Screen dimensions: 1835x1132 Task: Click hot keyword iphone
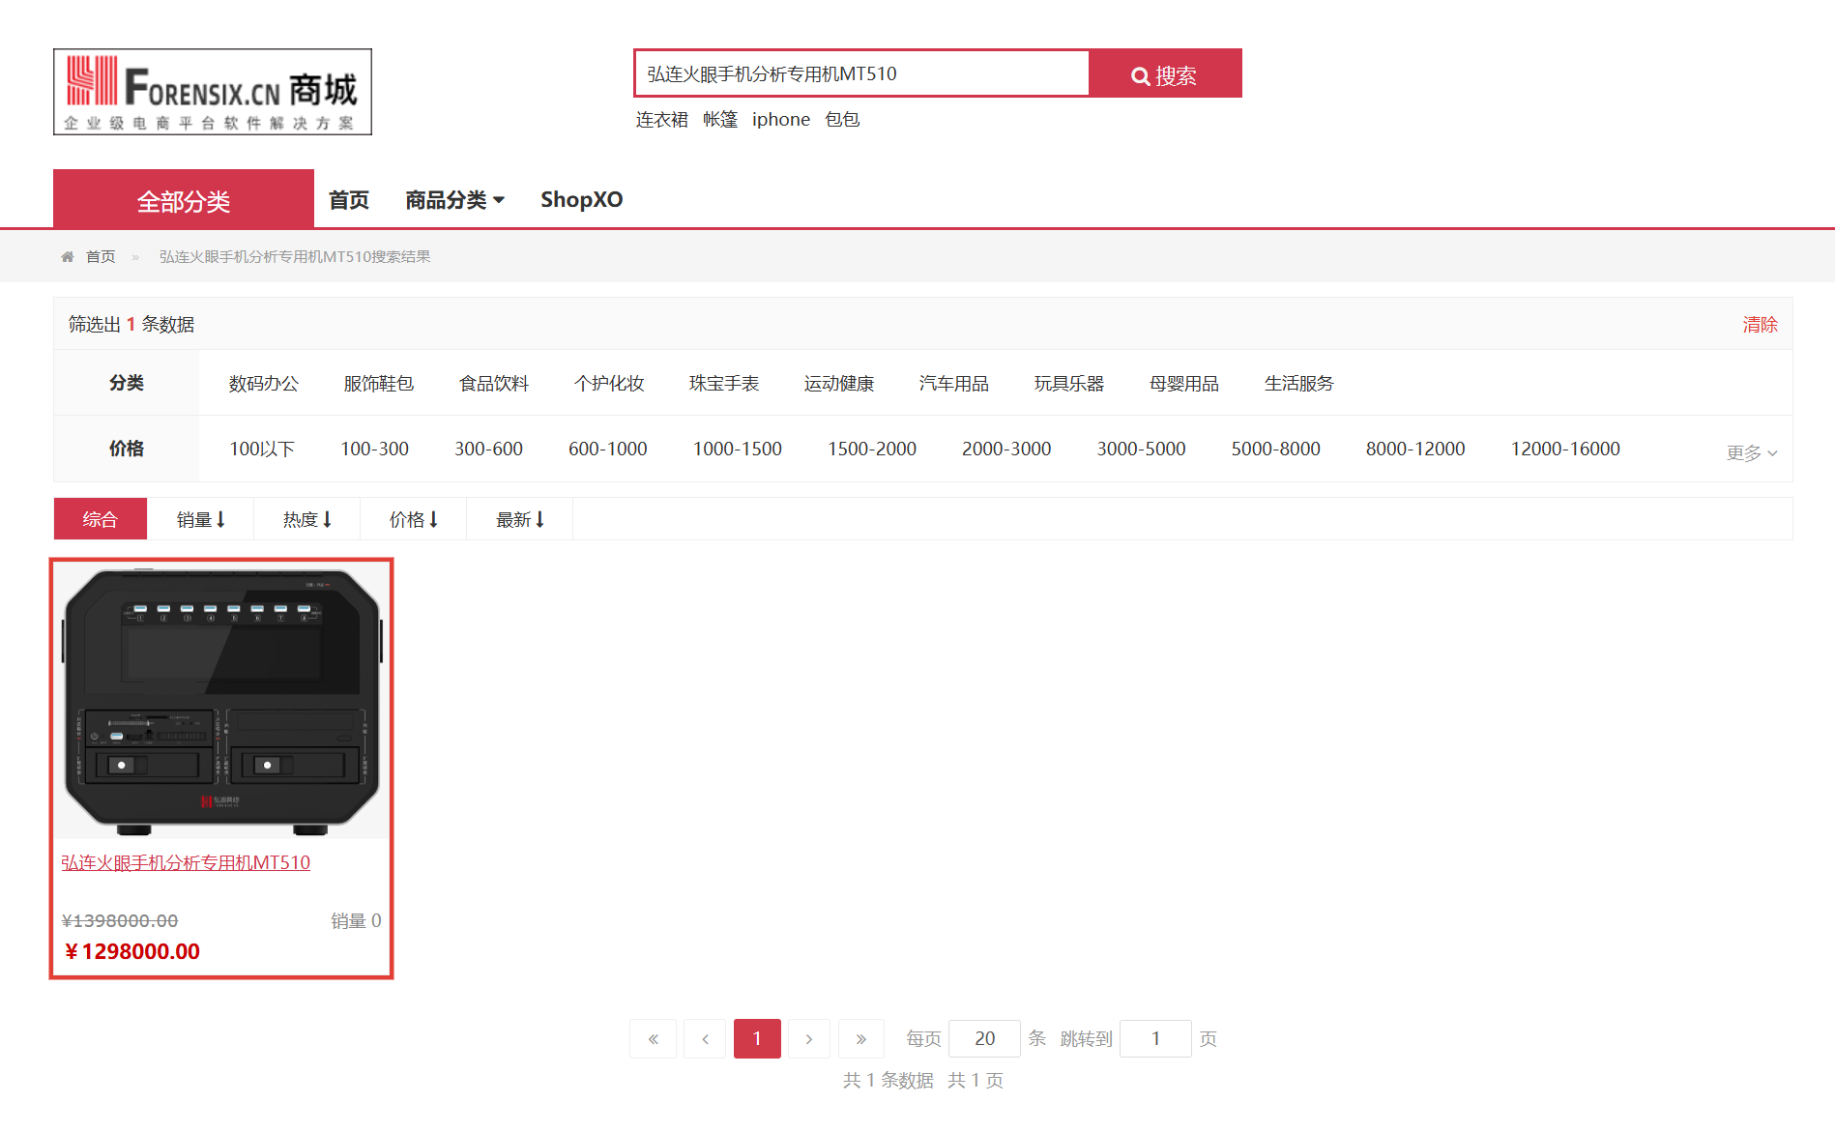[x=781, y=119]
